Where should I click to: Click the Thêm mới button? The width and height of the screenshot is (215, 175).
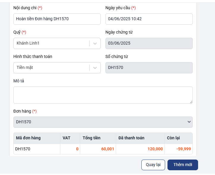pyautogui.click(x=183, y=165)
